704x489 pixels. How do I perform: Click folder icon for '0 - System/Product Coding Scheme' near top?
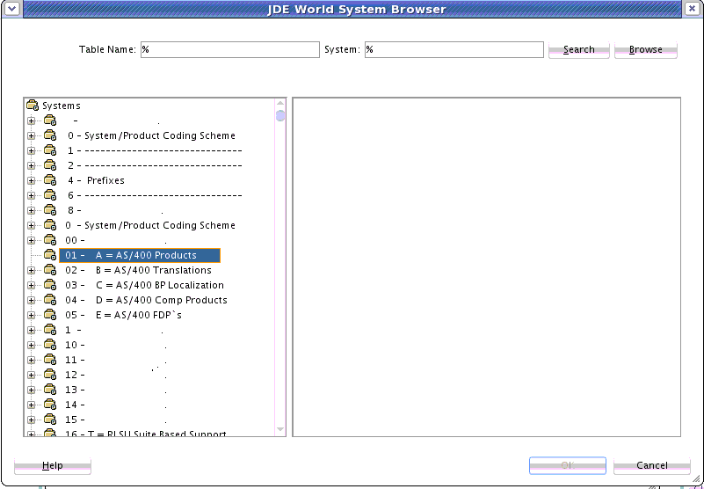(x=50, y=135)
